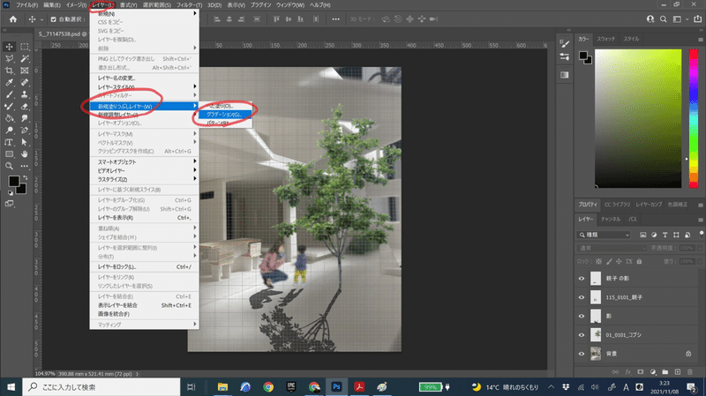Select the Lasso tool
The height and width of the screenshot is (396, 706).
[x=9, y=59]
